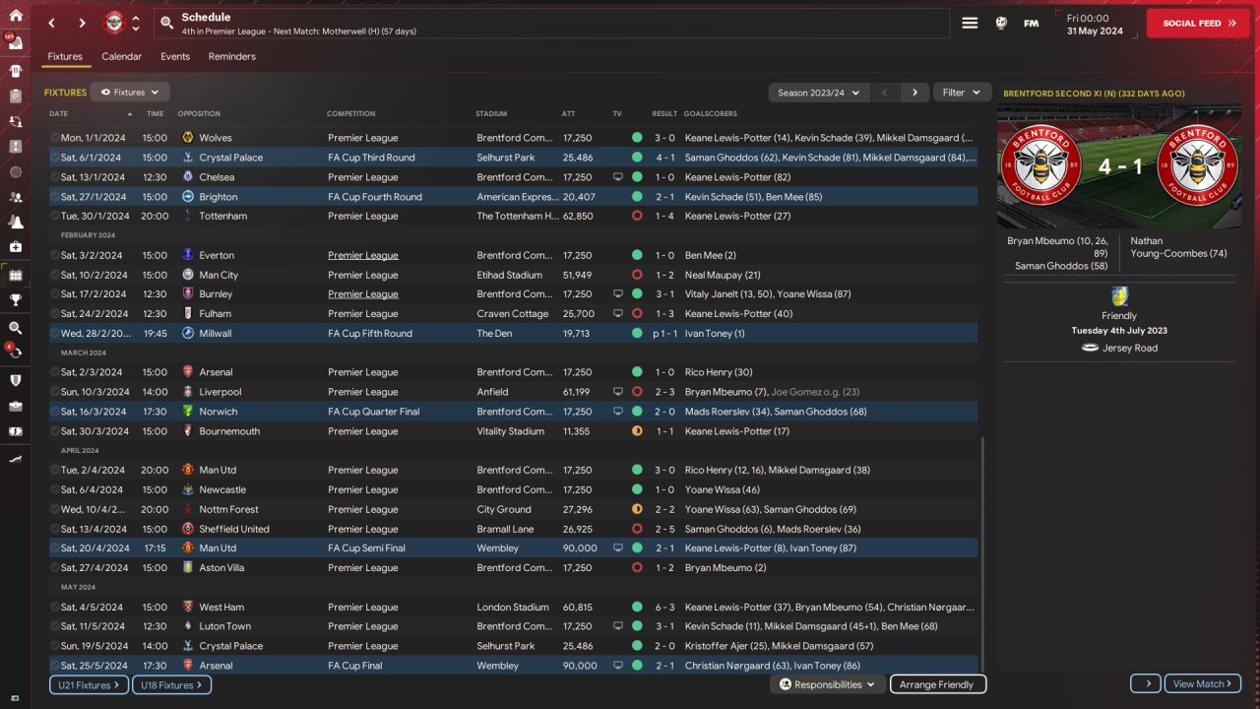
Task: Open the Finances banknote sidebar icon
Action: [x=15, y=431]
